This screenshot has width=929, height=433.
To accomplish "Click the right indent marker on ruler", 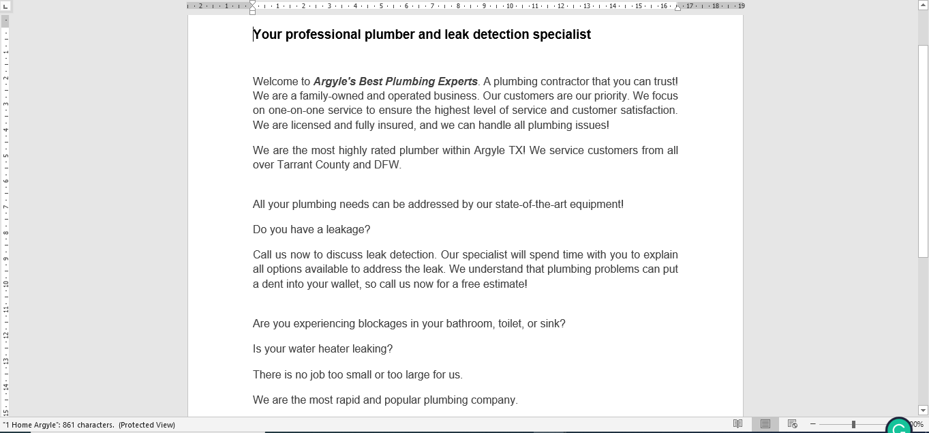I will [677, 8].
